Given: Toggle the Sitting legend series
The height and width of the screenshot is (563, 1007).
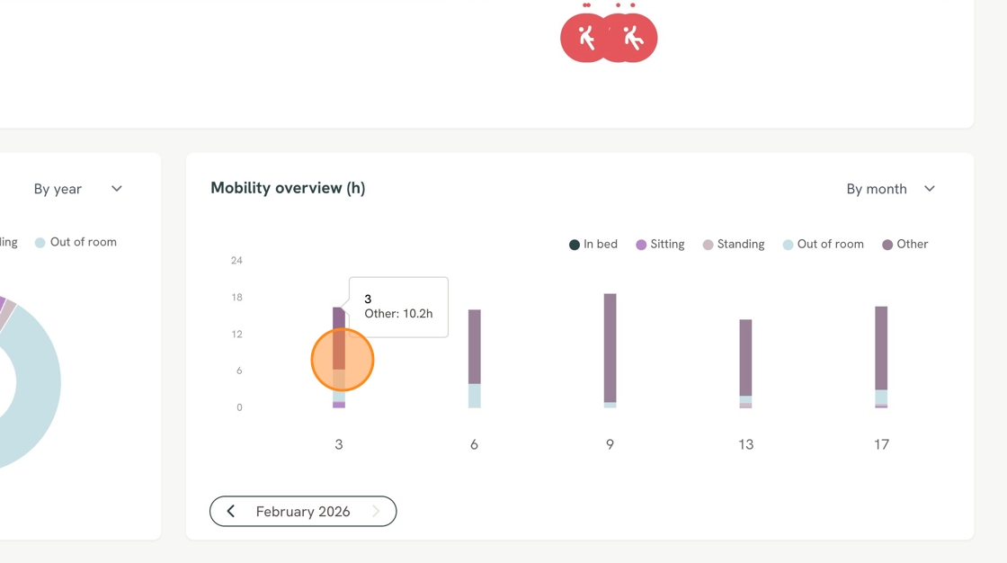Looking at the screenshot, I should pyautogui.click(x=660, y=245).
